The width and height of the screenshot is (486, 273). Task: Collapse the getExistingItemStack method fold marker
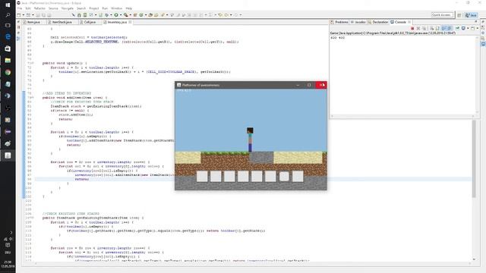pos(33,218)
